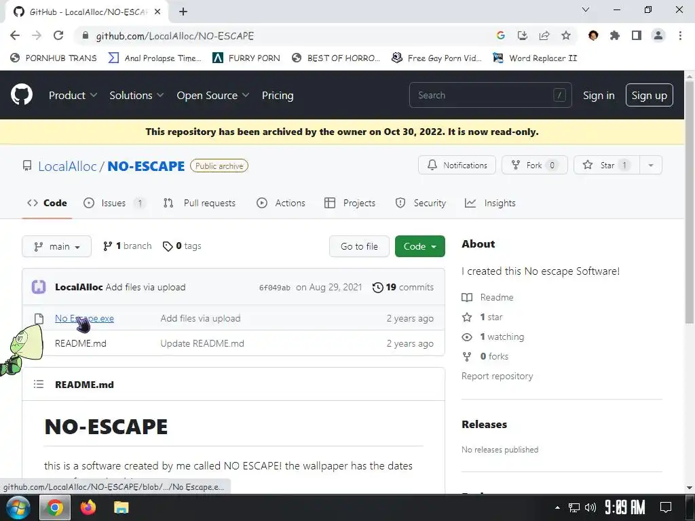Open the Windows Start button

(x=18, y=507)
